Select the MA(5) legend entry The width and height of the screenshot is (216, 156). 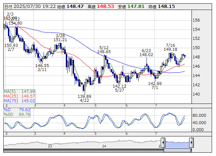coord(19,92)
